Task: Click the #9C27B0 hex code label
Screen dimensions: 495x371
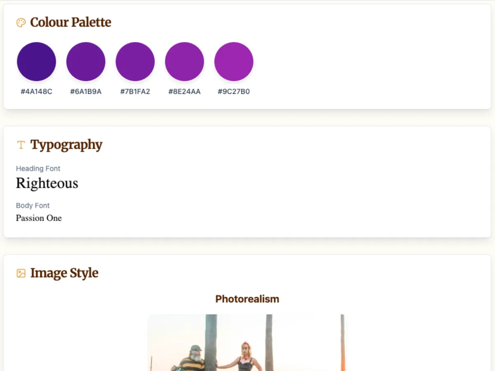Action: [234, 92]
